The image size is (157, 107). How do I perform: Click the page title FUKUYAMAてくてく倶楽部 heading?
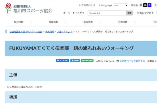point(71,48)
